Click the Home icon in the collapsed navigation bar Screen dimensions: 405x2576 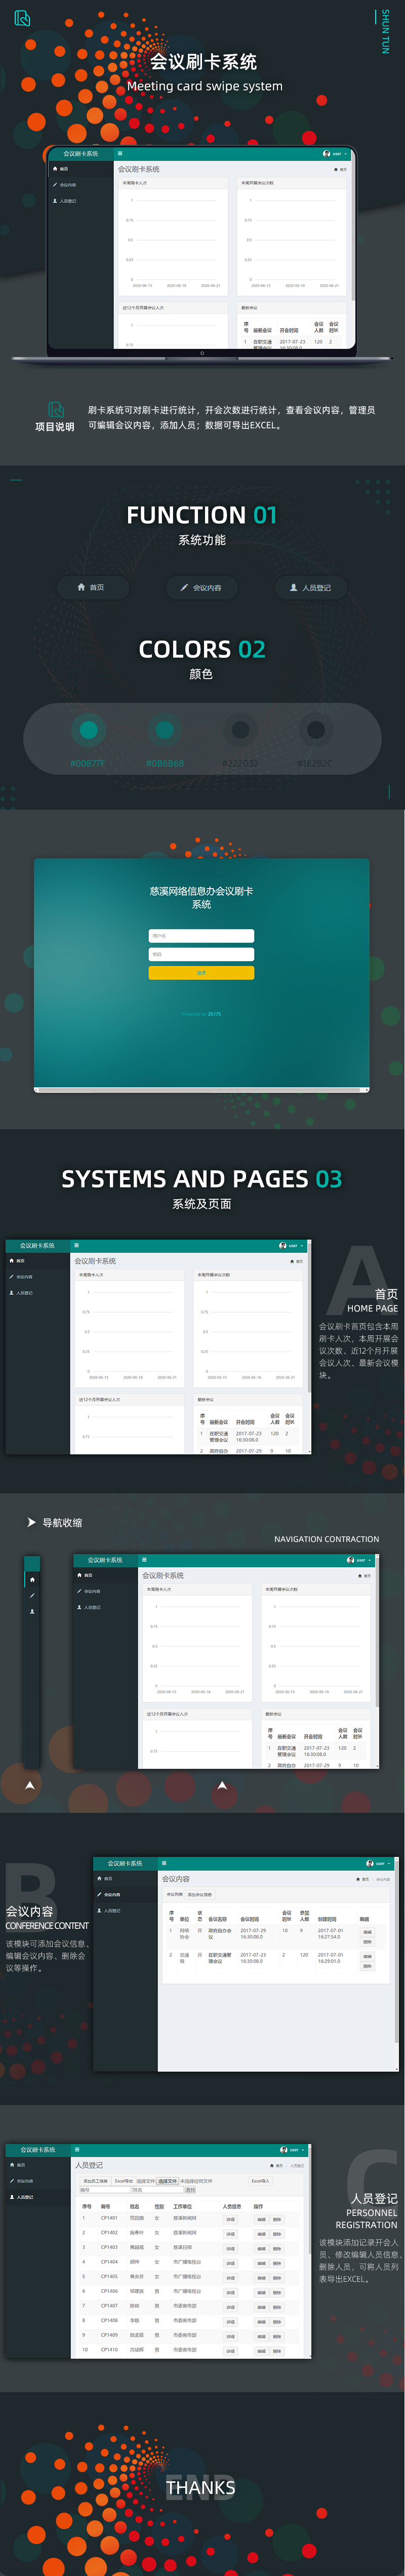[x=32, y=1580]
